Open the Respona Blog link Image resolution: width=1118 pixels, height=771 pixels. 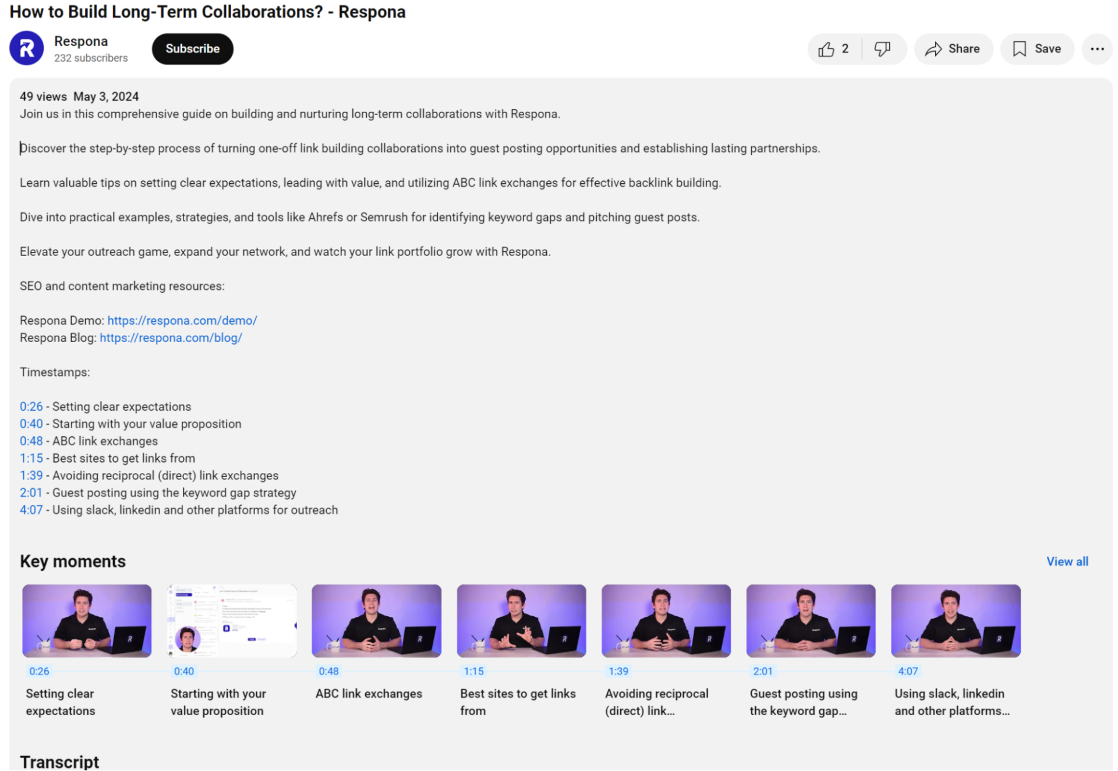pos(171,338)
